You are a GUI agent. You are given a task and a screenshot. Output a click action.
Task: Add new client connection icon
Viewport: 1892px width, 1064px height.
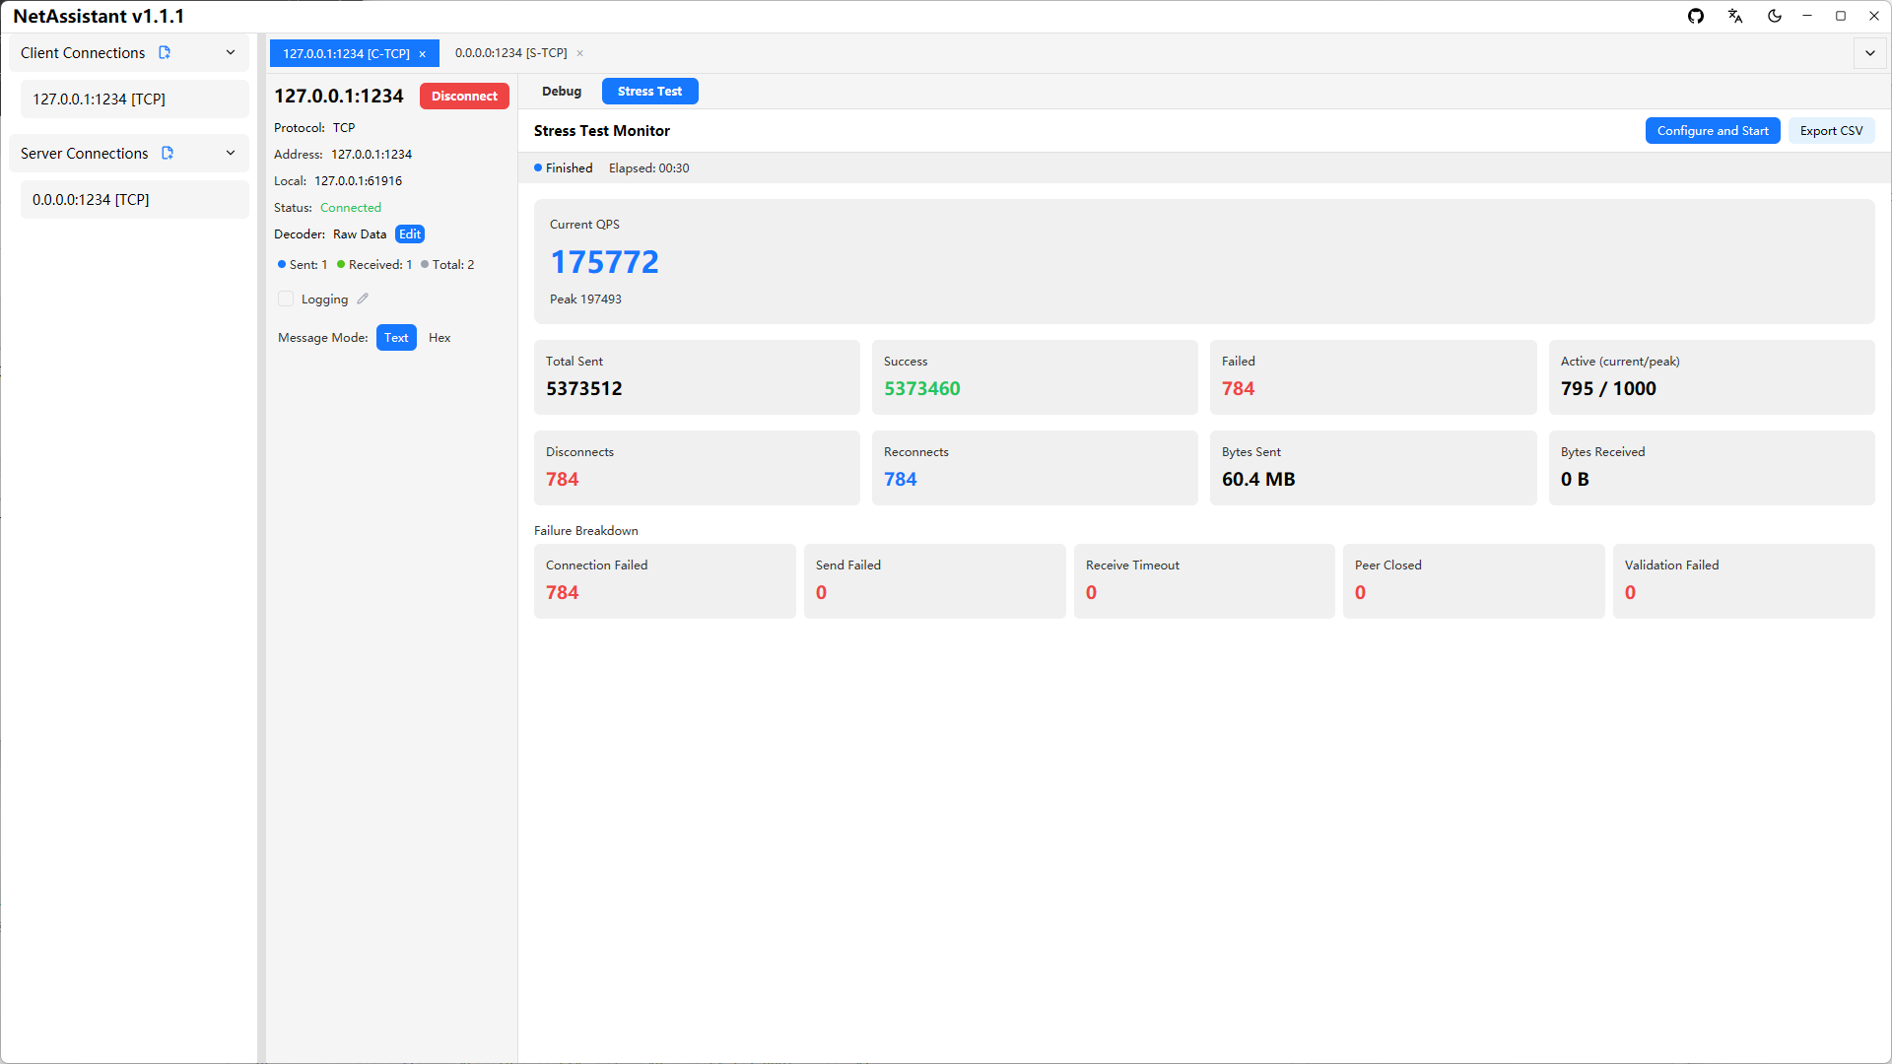(x=165, y=53)
